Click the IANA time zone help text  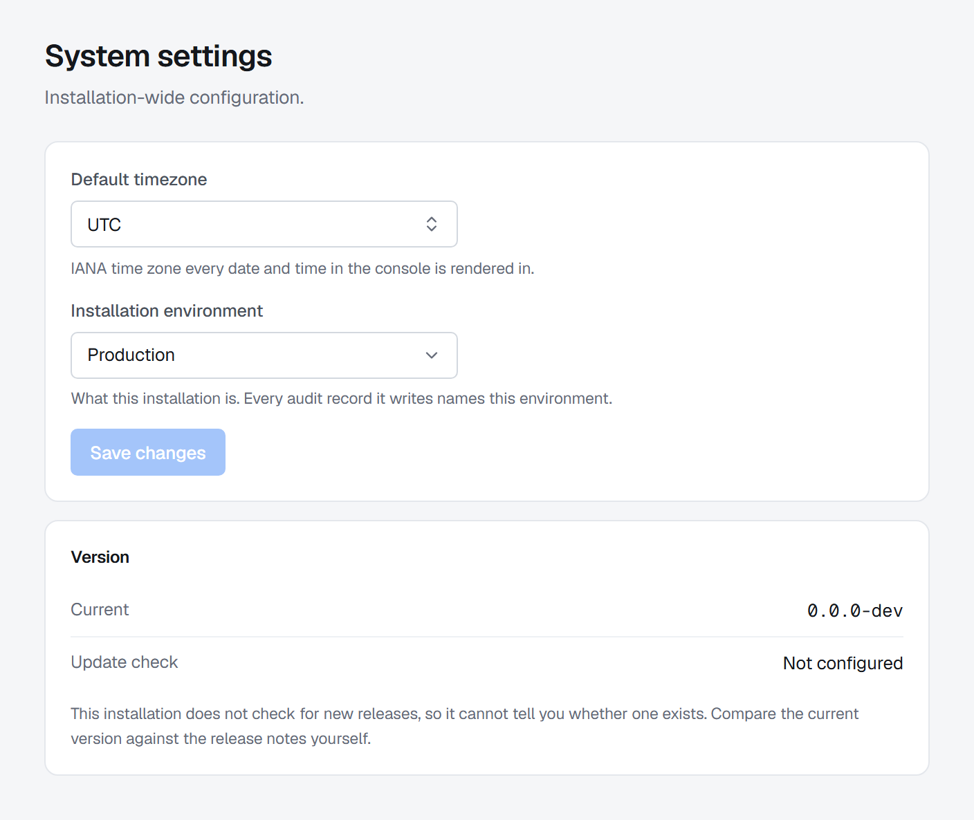pyautogui.click(x=302, y=268)
